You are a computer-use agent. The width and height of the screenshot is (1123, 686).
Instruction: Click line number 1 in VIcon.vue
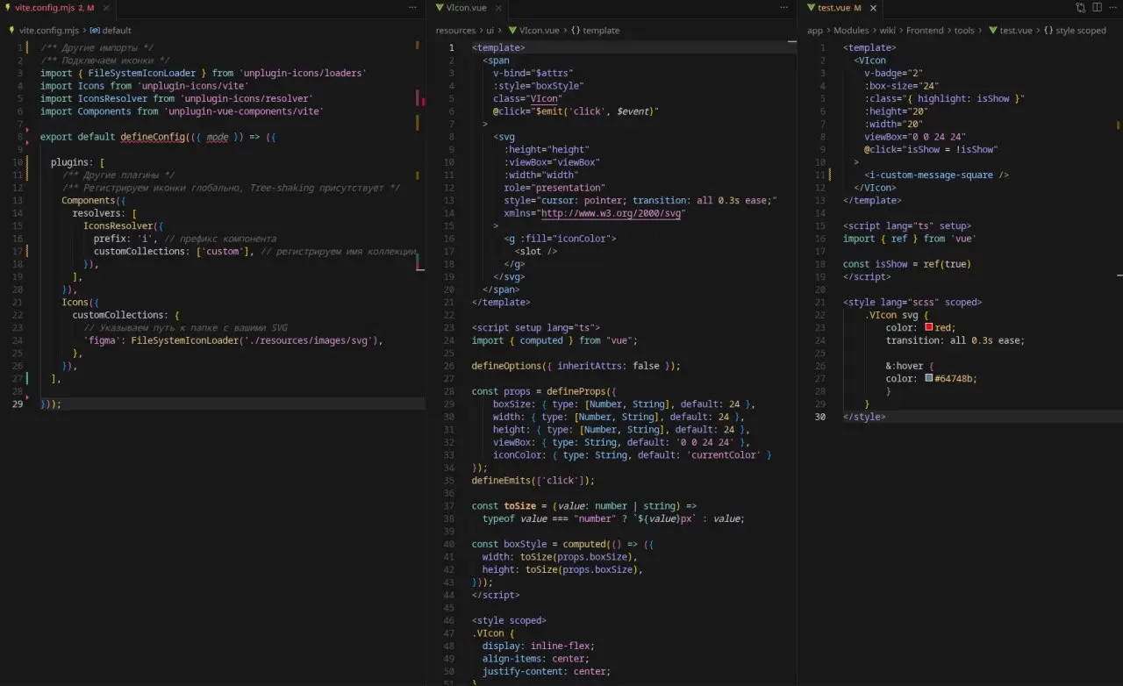click(452, 47)
